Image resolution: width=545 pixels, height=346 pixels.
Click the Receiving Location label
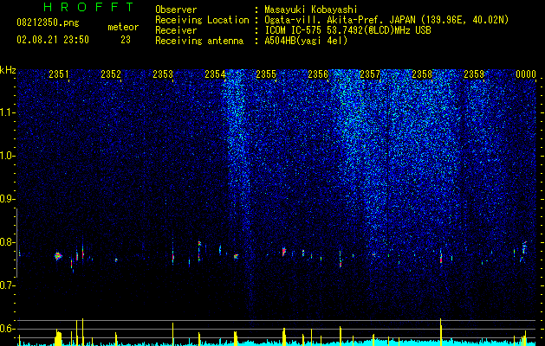click(202, 20)
